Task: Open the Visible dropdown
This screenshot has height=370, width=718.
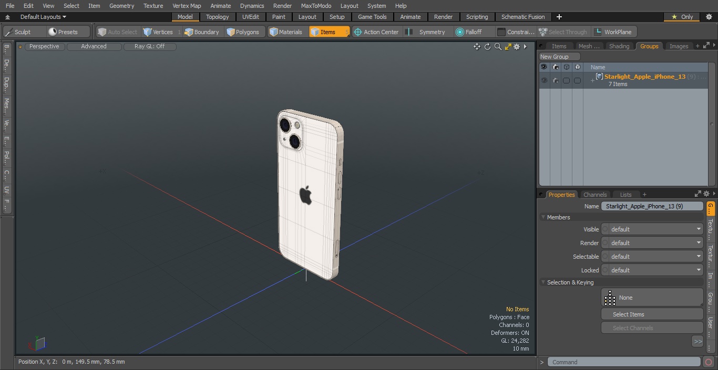Action: 652,229
